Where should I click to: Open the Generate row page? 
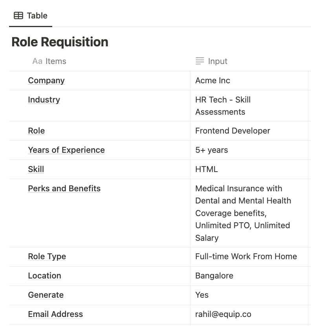[x=46, y=295]
